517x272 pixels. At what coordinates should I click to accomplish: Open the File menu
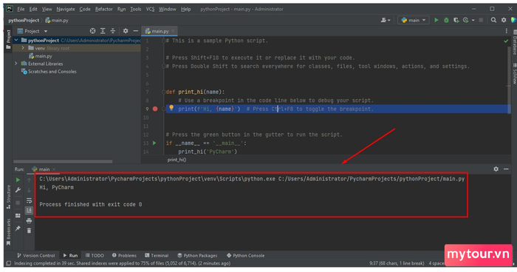pos(21,9)
